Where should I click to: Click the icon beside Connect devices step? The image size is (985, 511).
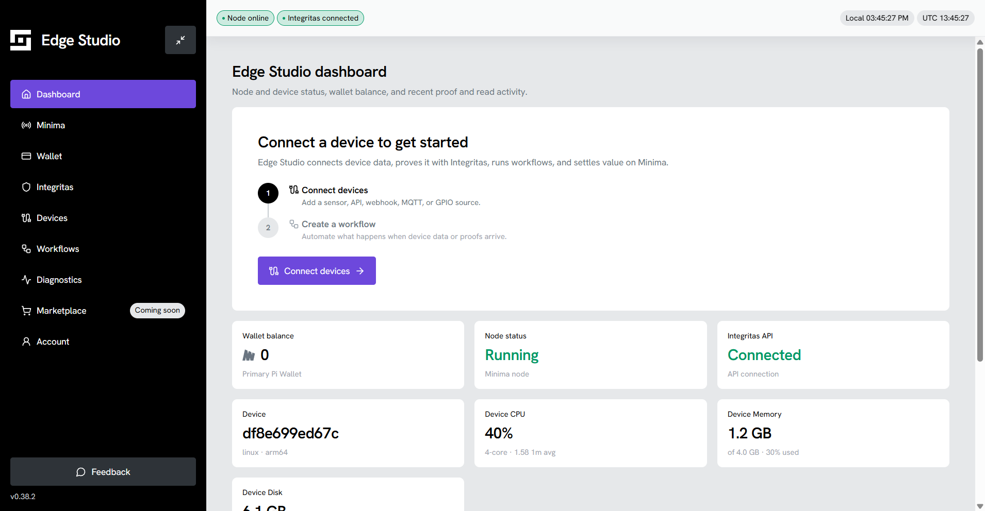[294, 190]
